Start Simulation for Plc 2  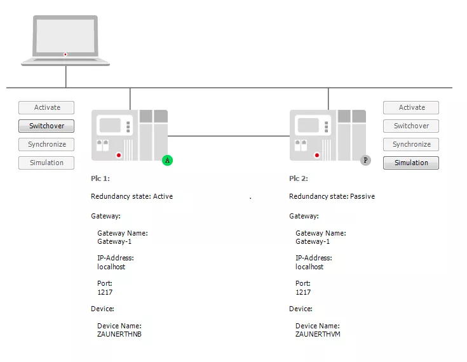point(411,163)
